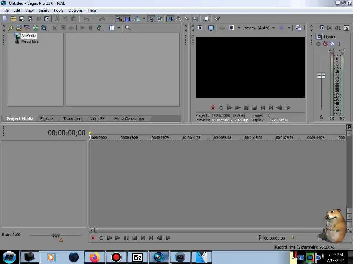The height and width of the screenshot is (264, 353).
Task: Open the preview Overlays grid dropdown arrow
Action: click(289, 28)
